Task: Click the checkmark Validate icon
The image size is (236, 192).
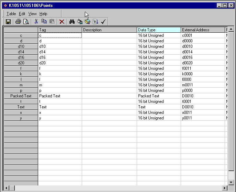Action: [x=103, y=22]
